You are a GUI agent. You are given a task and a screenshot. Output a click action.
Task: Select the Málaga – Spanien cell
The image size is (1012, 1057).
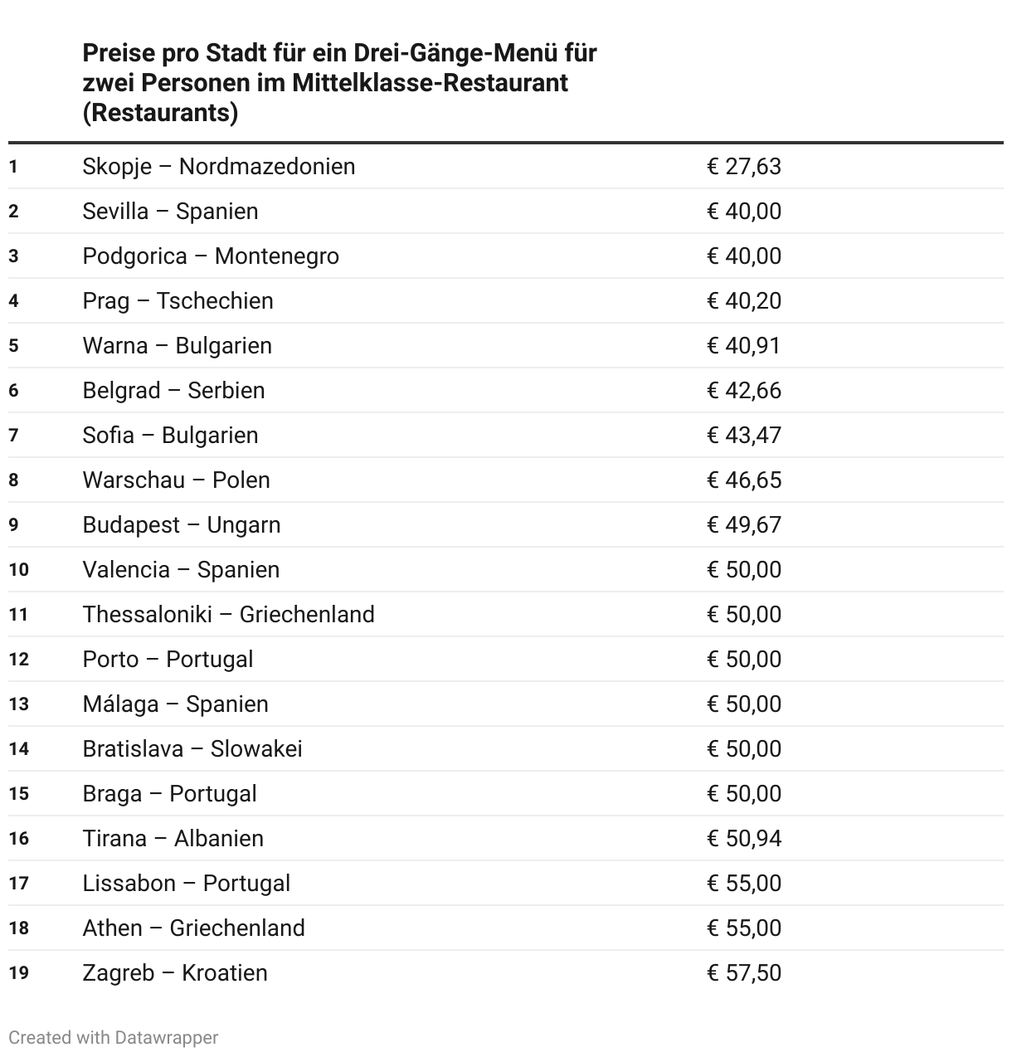coord(175,704)
